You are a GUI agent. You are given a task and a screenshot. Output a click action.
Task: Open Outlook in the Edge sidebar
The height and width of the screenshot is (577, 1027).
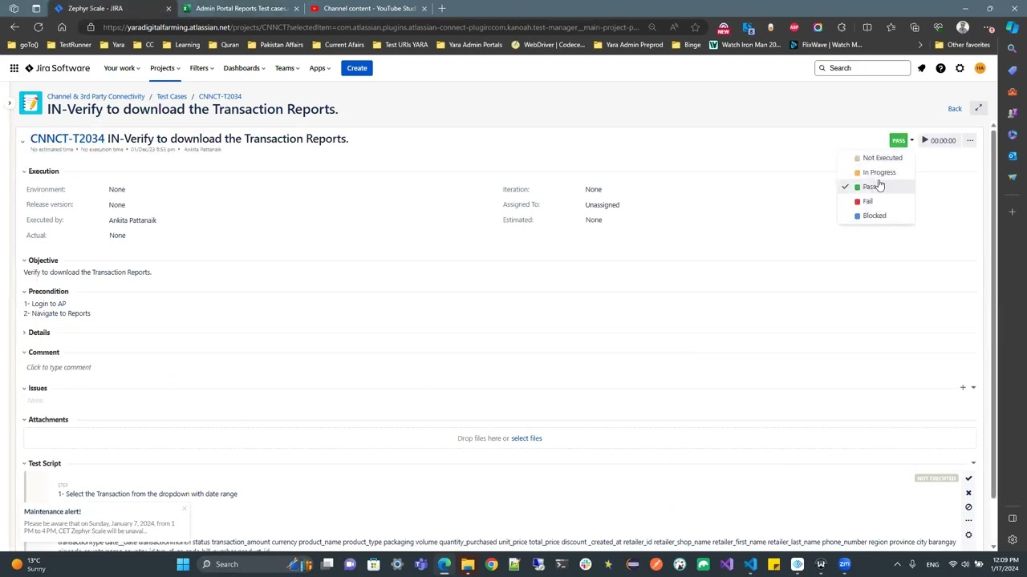1013,155
